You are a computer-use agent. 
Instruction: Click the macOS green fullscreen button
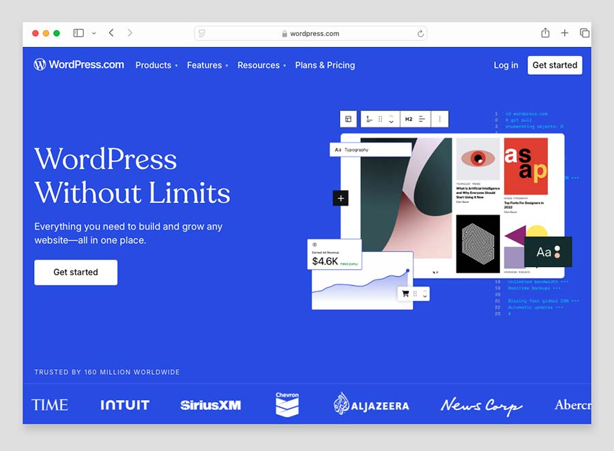57,33
